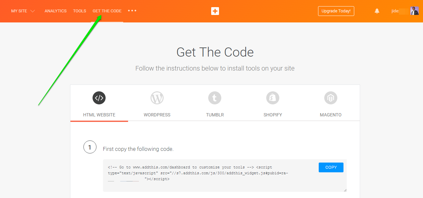423x198 pixels.
Task: Switch to SHOPIFY tab label
Action: click(273, 115)
